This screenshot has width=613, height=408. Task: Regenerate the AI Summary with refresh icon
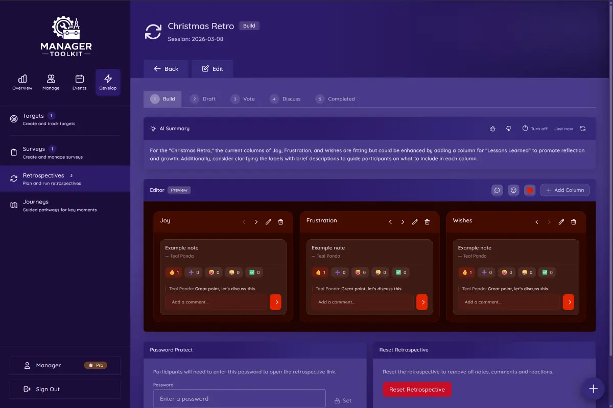pyautogui.click(x=583, y=129)
